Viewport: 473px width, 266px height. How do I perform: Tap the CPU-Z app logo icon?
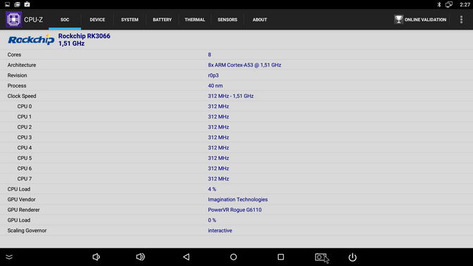click(13, 19)
